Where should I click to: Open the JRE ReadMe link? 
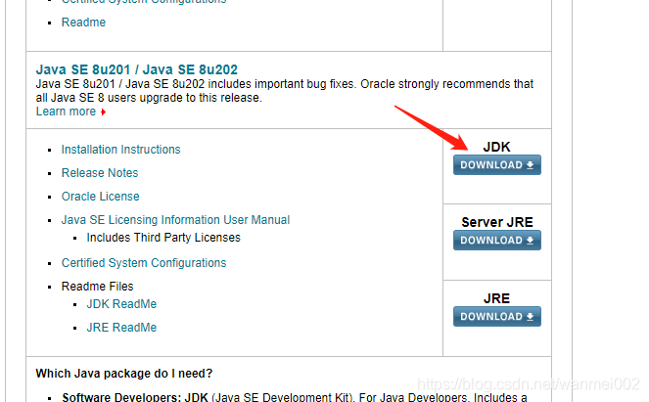121,328
